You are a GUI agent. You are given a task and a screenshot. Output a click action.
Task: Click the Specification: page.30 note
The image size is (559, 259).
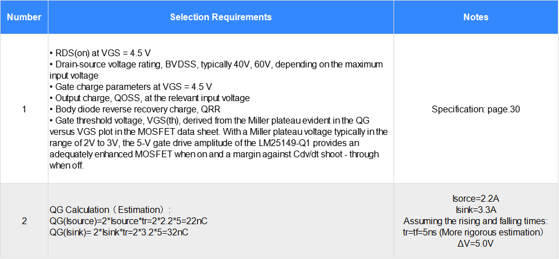click(x=476, y=109)
